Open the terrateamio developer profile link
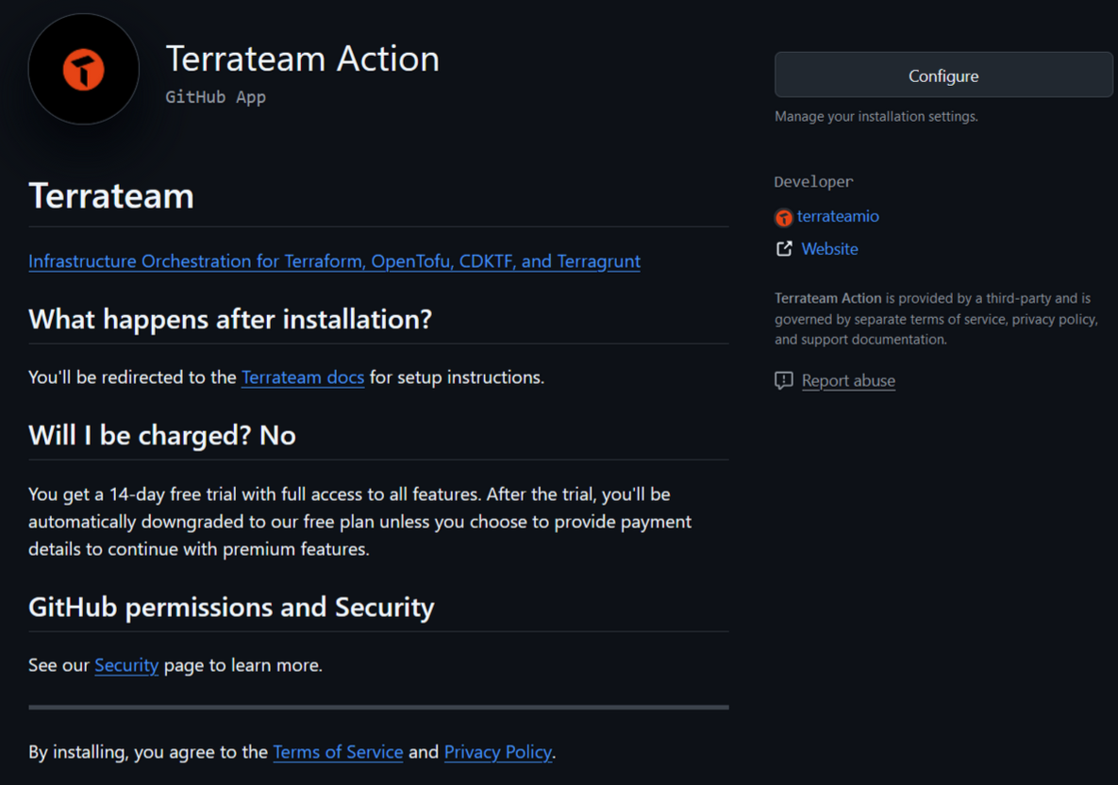 coord(837,216)
